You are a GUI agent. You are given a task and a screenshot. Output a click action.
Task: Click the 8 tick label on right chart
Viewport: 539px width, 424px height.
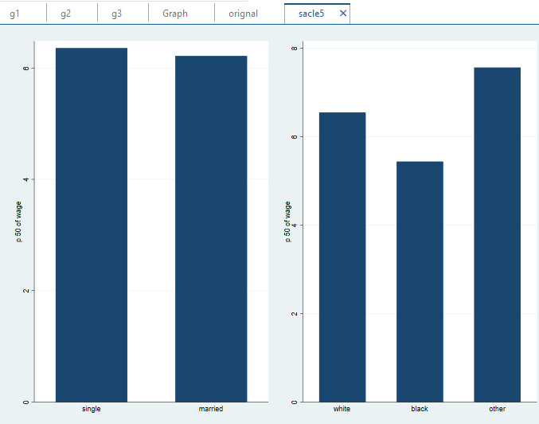294,49
